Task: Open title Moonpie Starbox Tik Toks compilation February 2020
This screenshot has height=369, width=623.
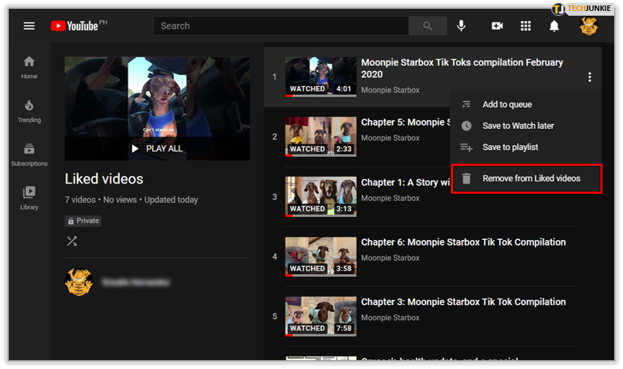Action: (x=462, y=68)
